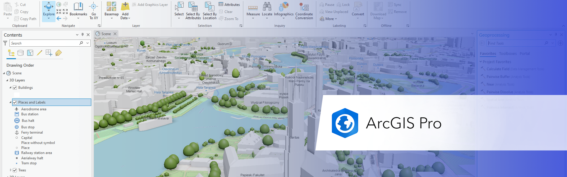Click the Contents search field

(x=44, y=43)
